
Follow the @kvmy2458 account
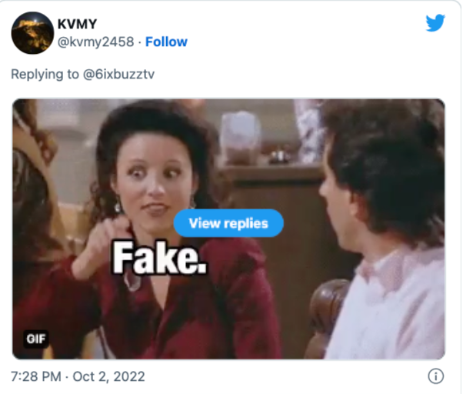(x=166, y=42)
